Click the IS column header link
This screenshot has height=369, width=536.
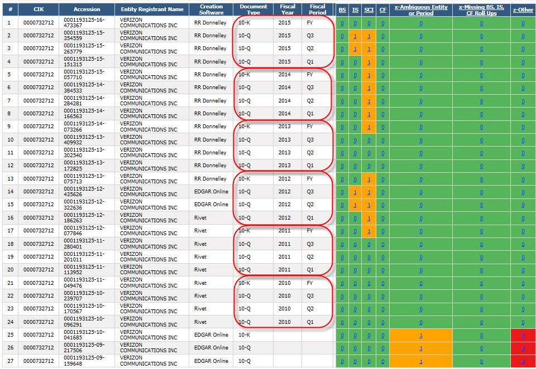(x=355, y=10)
